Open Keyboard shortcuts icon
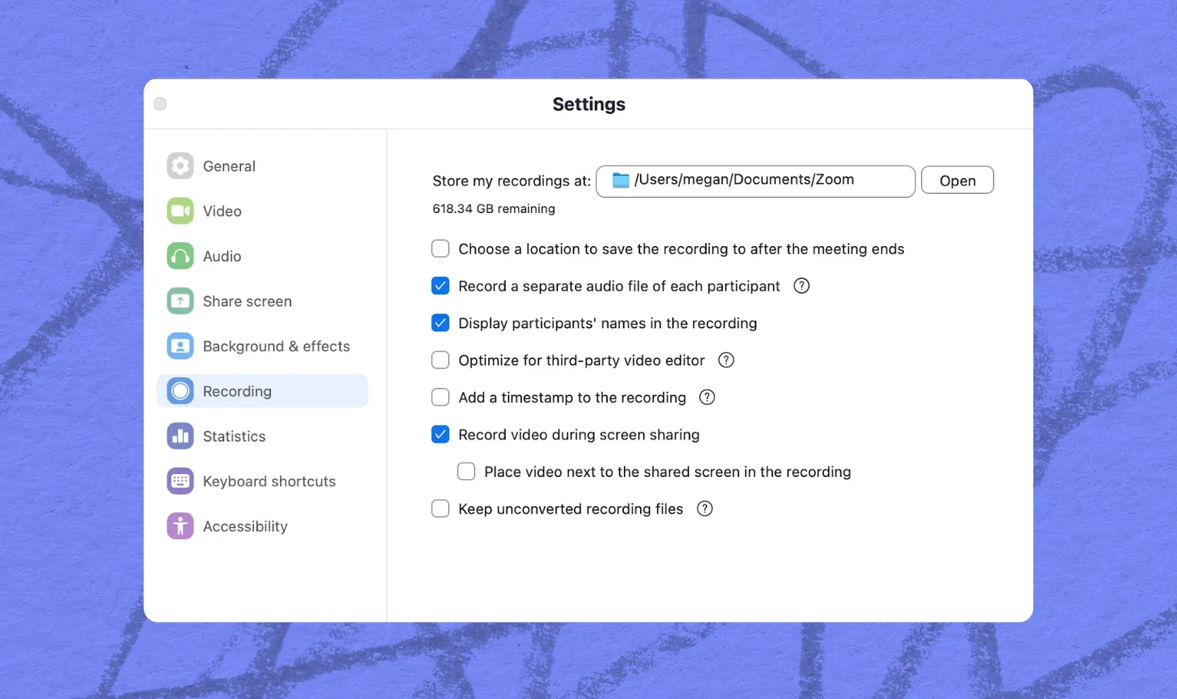 (x=180, y=482)
